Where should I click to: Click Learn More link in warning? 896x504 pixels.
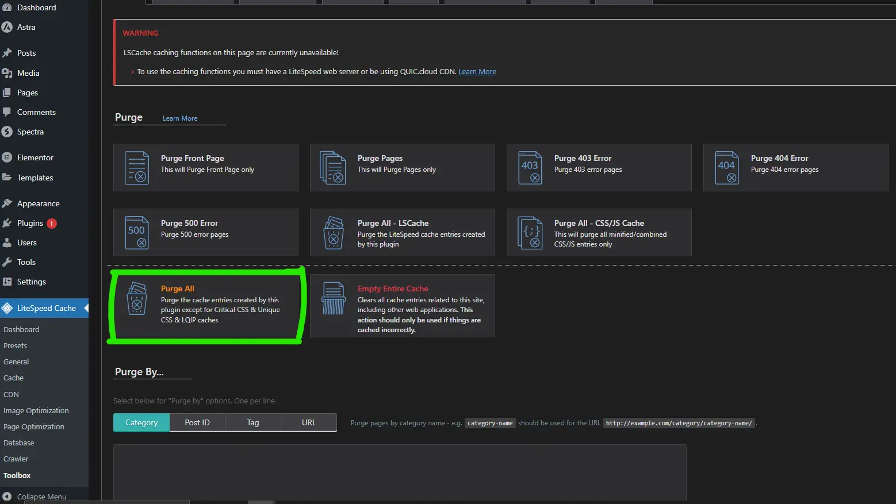click(x=477, y=71)
